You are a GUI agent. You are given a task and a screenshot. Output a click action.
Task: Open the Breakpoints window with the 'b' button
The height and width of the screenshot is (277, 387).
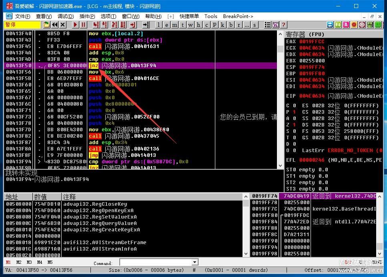click(x=231, y=25)
